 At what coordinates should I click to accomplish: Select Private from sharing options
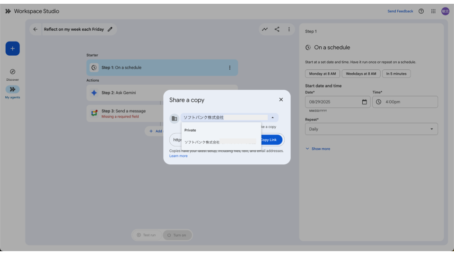191,130
